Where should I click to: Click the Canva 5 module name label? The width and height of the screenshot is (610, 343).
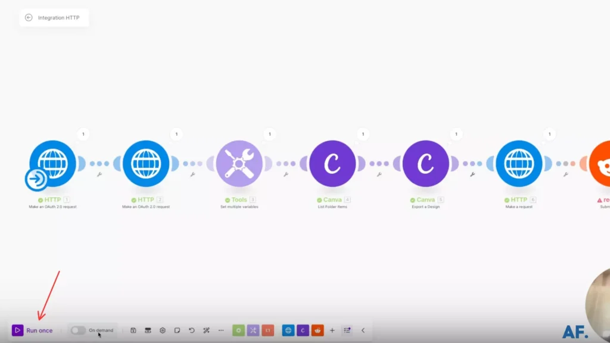click(425, 200)
